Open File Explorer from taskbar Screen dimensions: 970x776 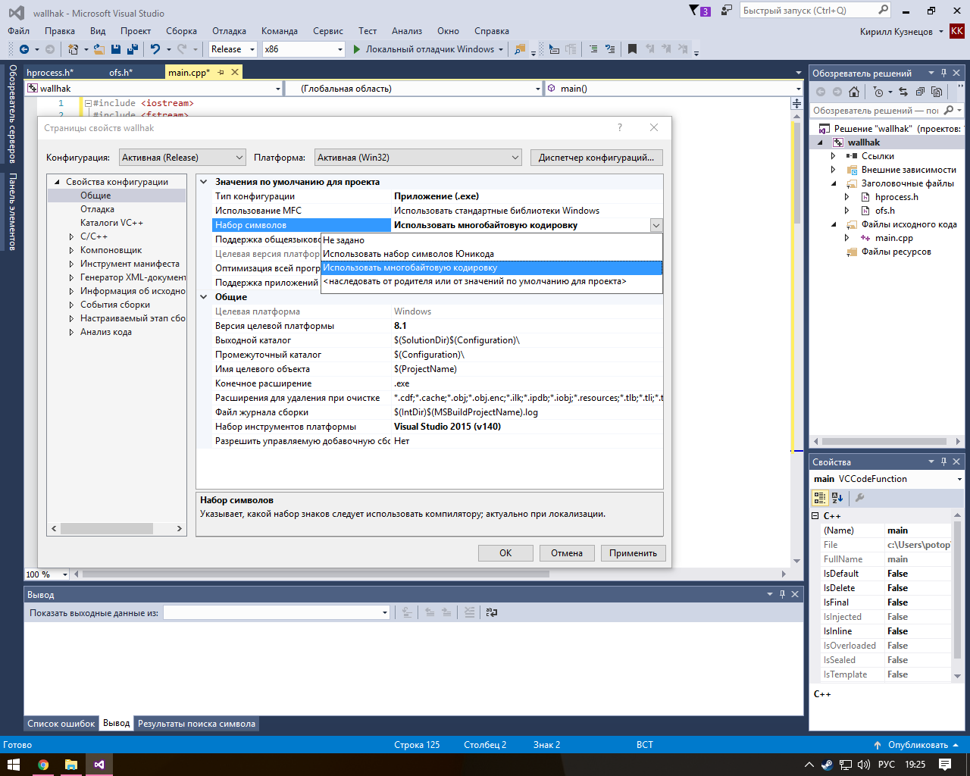click(71, 765)
